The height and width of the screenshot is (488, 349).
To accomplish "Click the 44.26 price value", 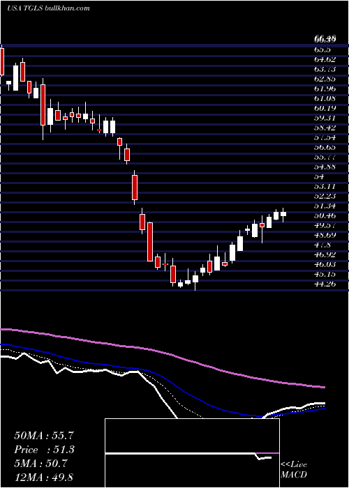I will click(325, 284).
